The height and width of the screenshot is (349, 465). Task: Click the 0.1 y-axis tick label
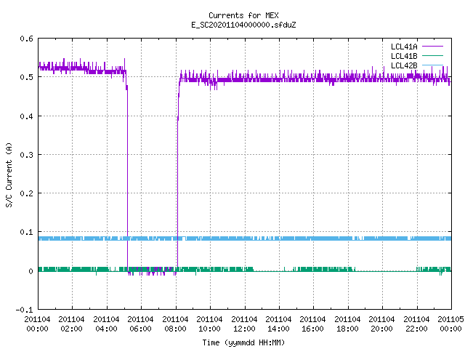(26, 232)
